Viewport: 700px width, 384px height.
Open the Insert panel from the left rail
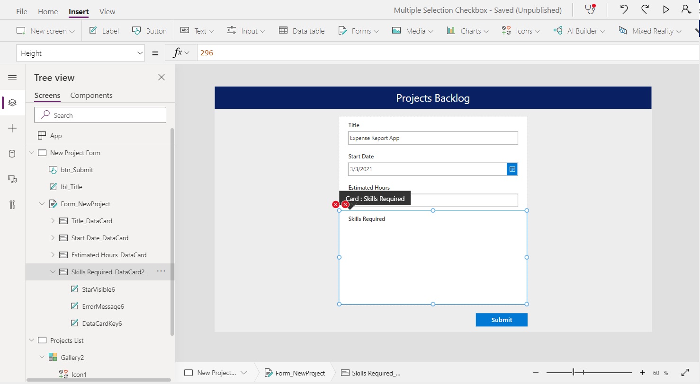[12, 128]
